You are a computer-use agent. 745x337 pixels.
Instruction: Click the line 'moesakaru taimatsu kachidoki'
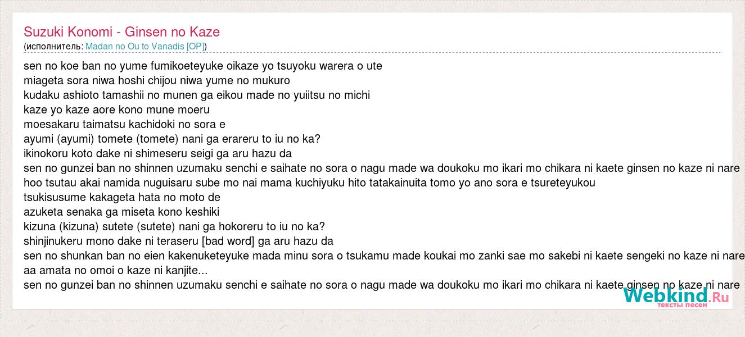(124, 124)
